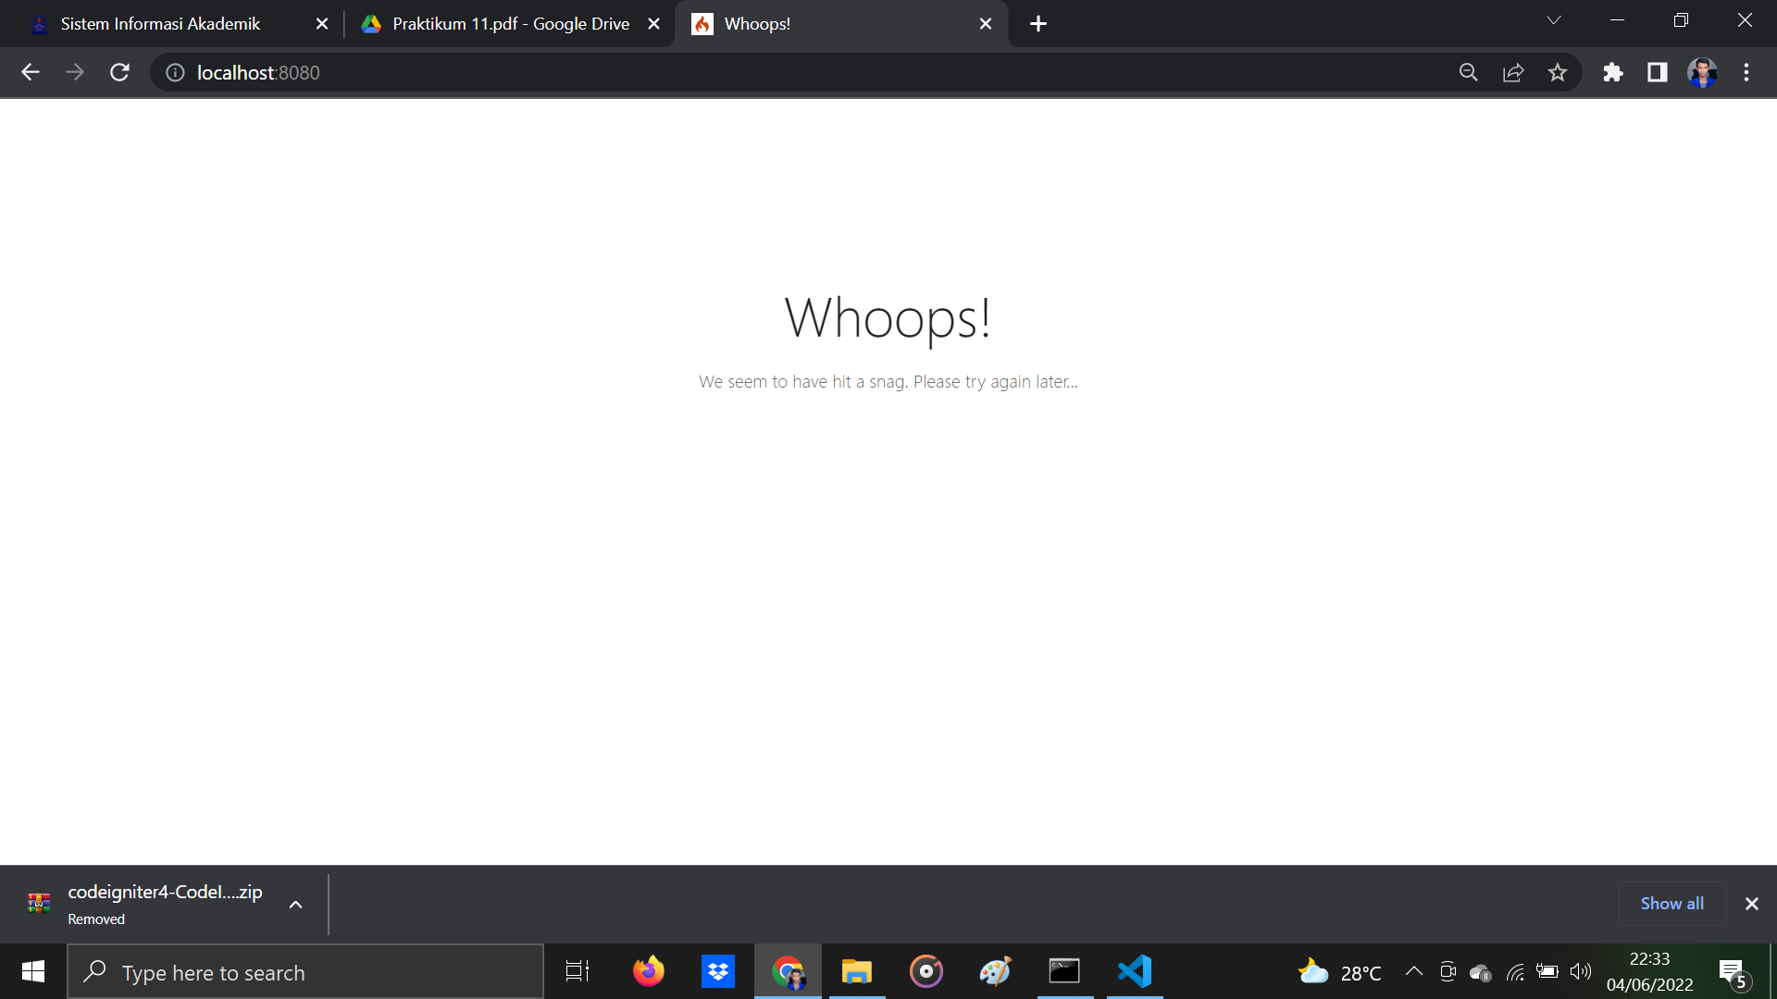This screenshot has height=999, width=1777.
Task: Switch to Sistem Informasi Akademik tab
Action: click(x=160, y=24)
